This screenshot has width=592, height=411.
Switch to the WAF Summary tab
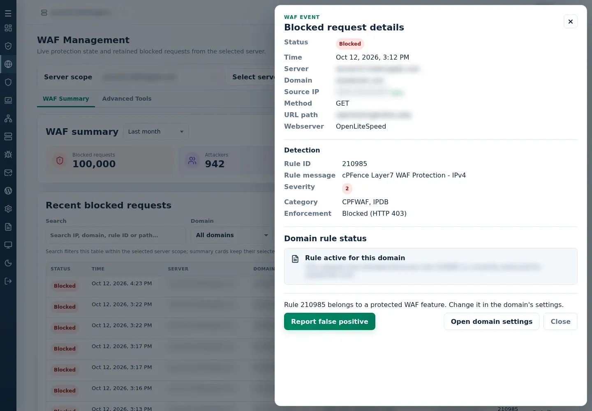(x=66, y=99)
